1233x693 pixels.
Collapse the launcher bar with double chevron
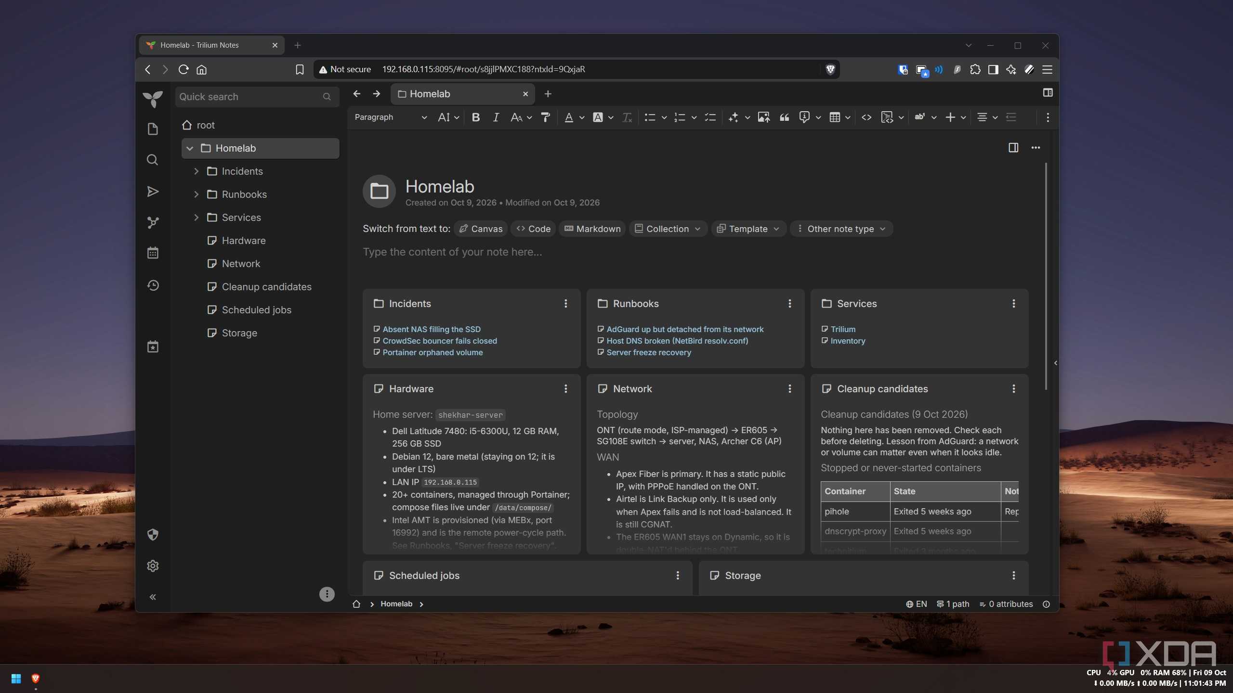point(153,597)
